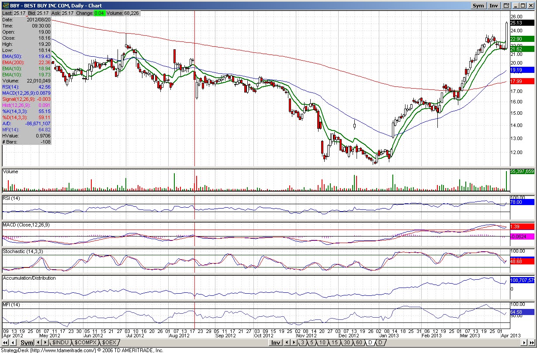
Task: Select the 3 minute interval tab
Action: tap(303, 343)
